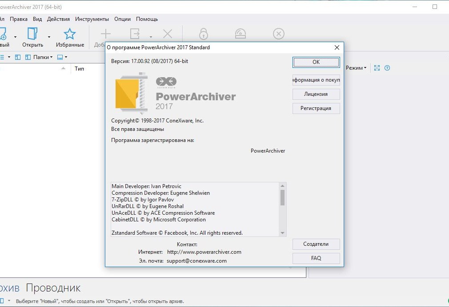Screen dimensions: 449x307
Task: Expand the arrow next to Открыть
Action: pos(49,37)
